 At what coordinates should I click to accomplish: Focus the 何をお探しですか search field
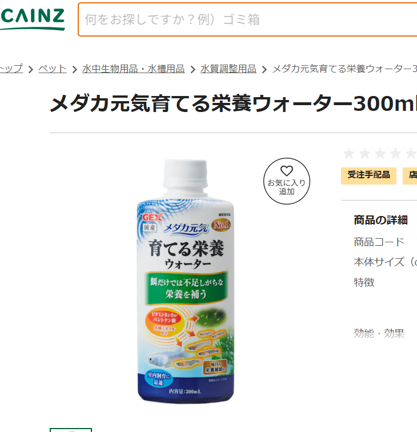pyautogui.click(x=247, y=19)
